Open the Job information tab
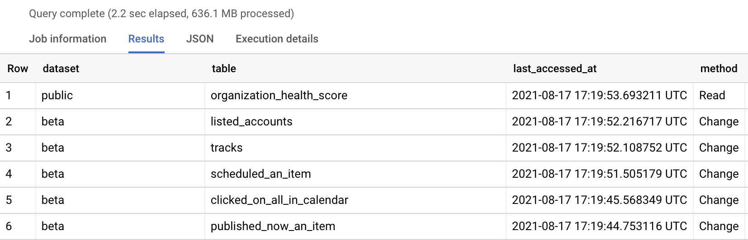This screenshot has width=748, height=240. [x=67, y=39]
